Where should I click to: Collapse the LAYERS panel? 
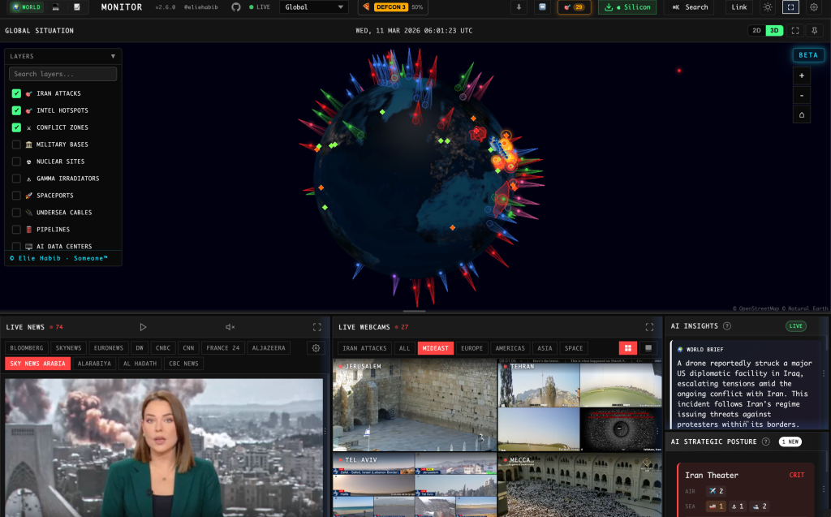tap(113, 56)
